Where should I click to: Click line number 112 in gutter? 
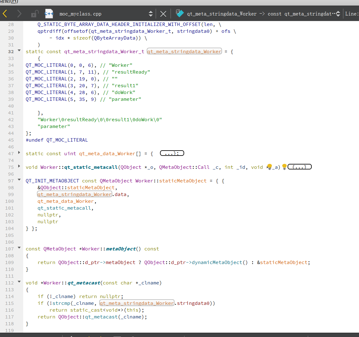click(x=9, y=283)
